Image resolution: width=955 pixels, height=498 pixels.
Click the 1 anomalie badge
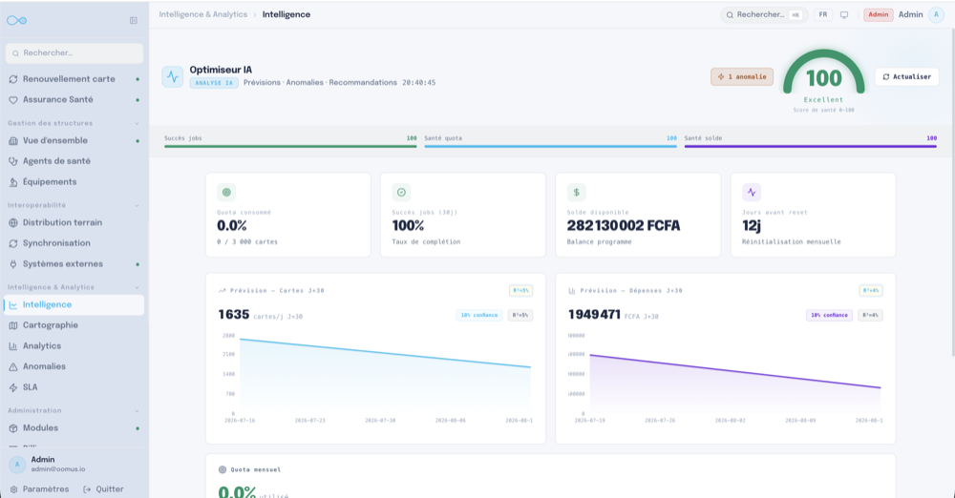click(742, 76)
